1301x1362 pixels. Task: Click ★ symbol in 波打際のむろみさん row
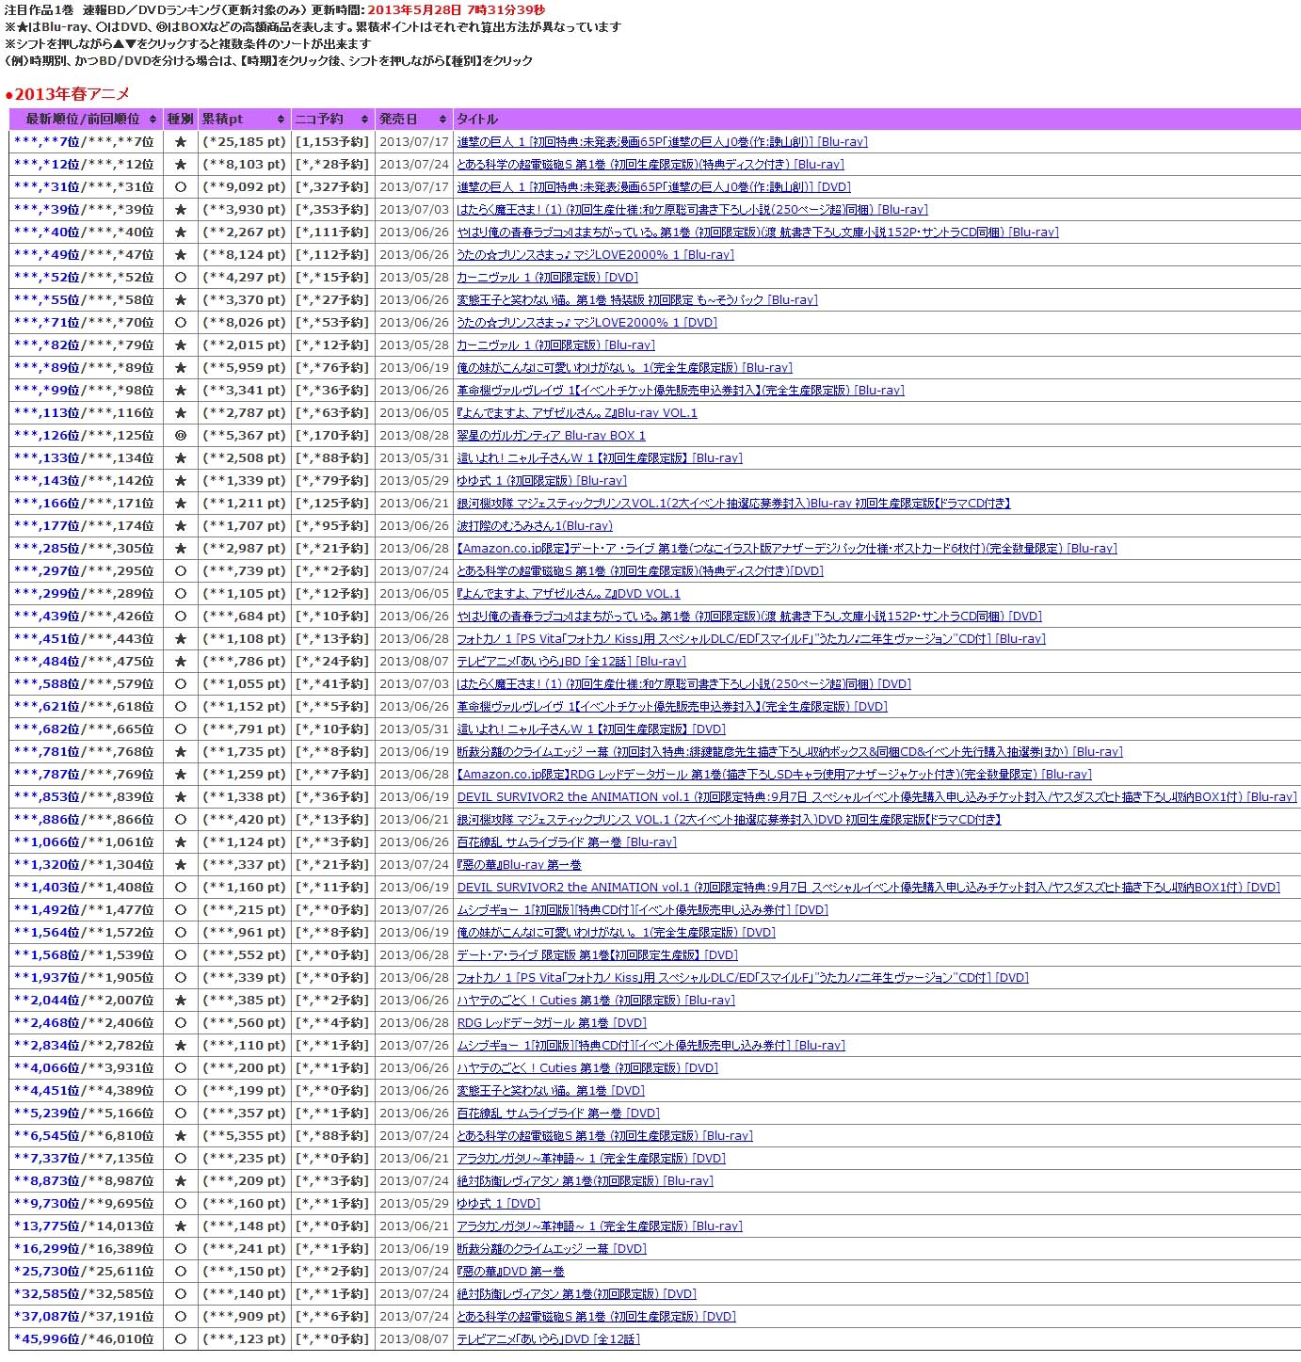(181, 526)
